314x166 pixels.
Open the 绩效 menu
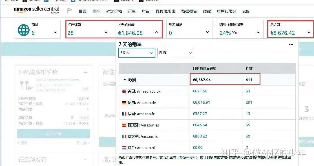coord(207,11)
